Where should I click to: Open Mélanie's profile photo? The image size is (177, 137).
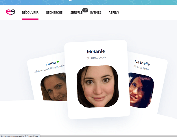pyautogui.click(x=98, y=86)
